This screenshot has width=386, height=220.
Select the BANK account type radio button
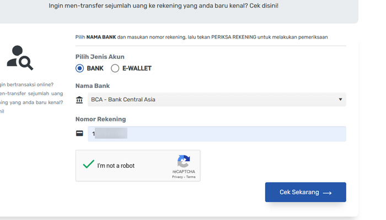[79, 68]
